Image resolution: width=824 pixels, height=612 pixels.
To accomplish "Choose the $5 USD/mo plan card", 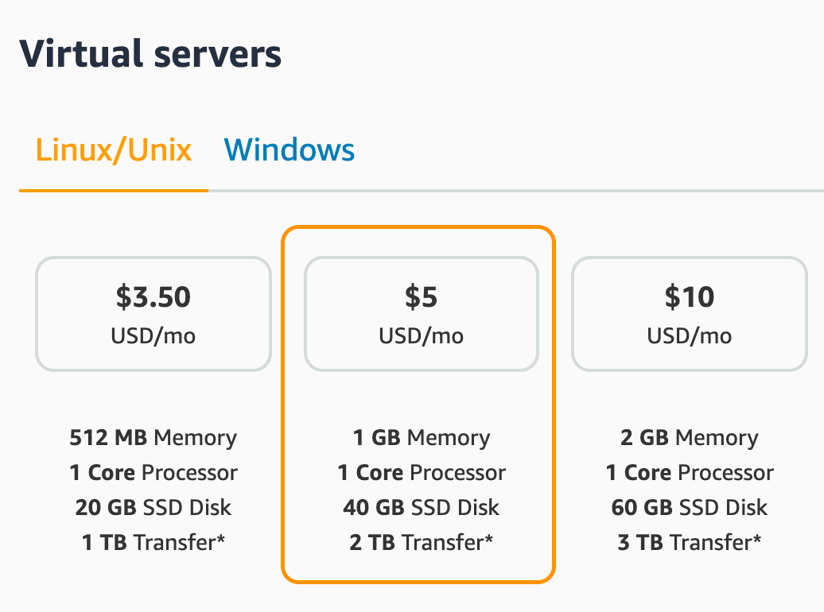I will click(x=422, y=313).
